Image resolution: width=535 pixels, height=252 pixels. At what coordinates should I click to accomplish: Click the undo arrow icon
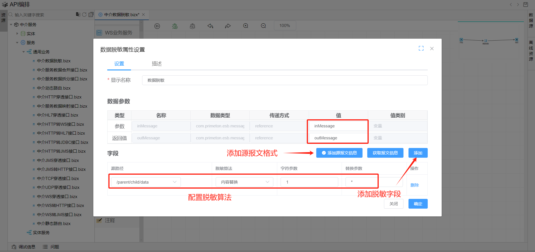[210, 26]
